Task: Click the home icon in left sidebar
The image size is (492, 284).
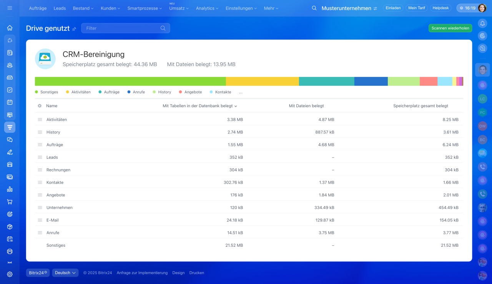Action: pyautogui.click(x=10, y=28)
